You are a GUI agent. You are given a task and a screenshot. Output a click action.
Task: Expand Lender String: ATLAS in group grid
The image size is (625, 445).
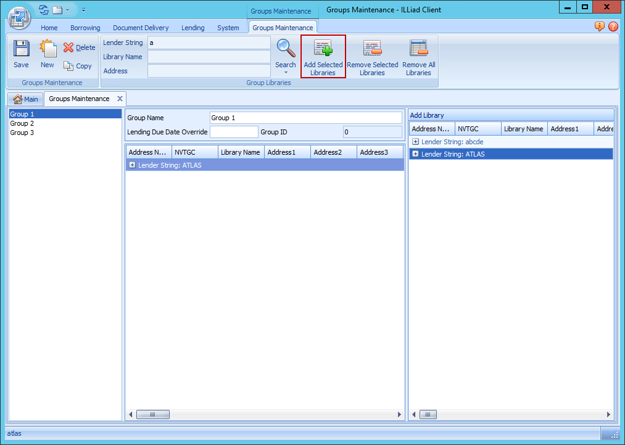click(x=133, y=165)
